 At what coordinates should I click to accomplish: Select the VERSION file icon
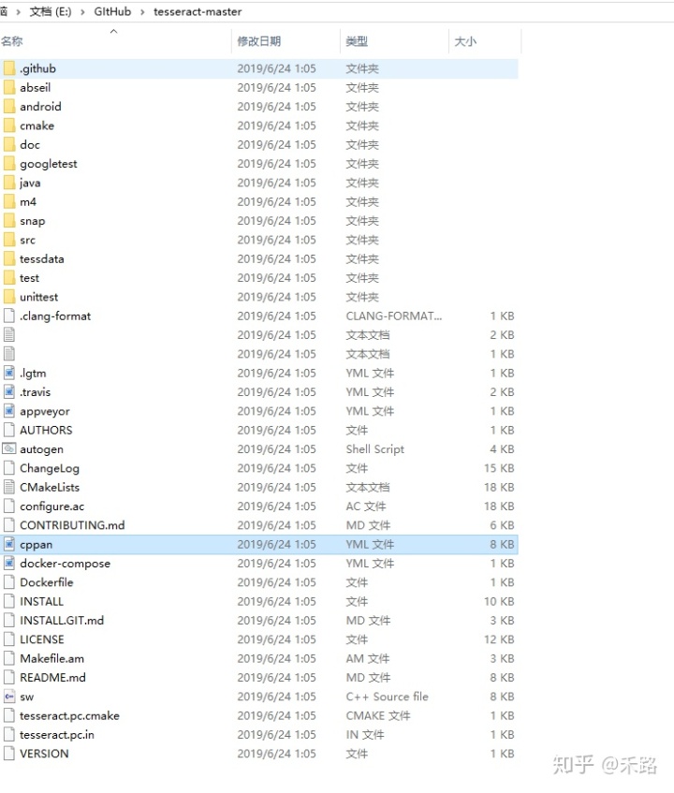point(9,754)
